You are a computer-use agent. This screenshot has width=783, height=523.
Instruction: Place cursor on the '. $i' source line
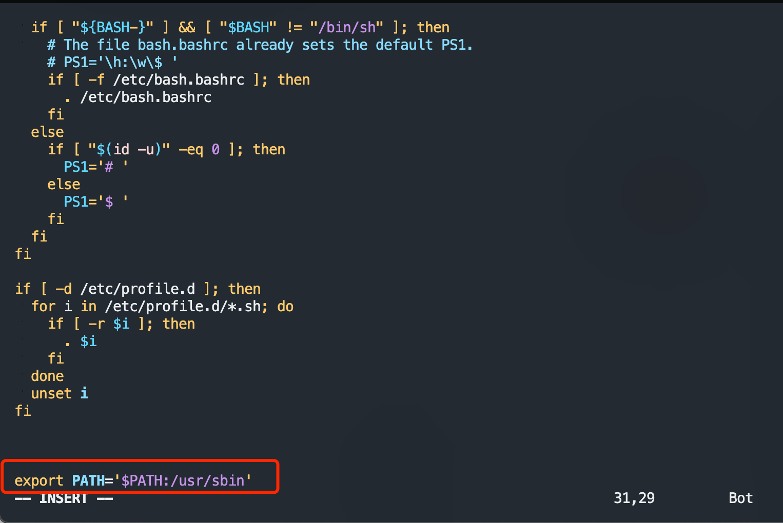[81, 341]
